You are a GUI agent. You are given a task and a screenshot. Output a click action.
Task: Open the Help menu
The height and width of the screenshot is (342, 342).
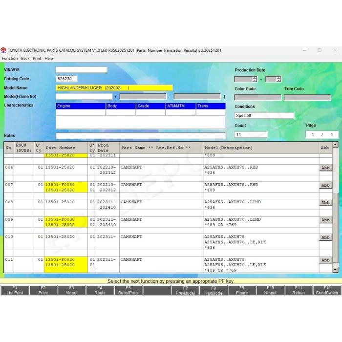pos(49,59)
